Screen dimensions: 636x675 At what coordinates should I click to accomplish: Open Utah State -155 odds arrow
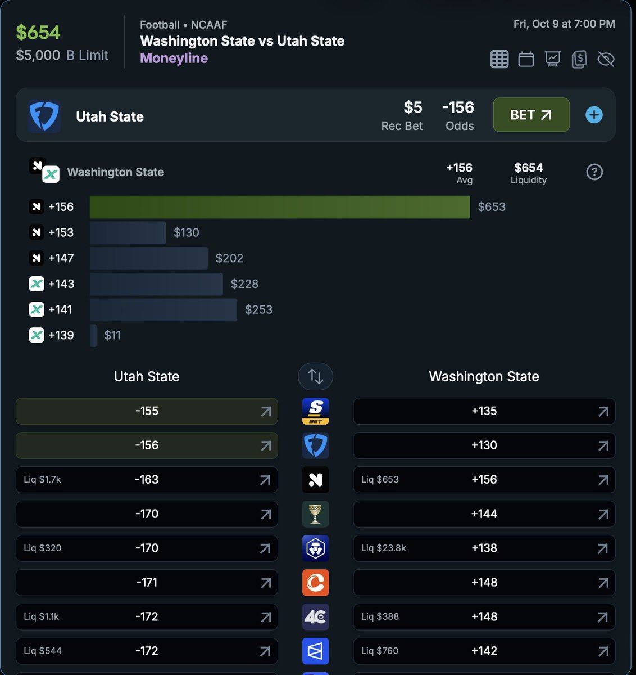click(266, 412)
